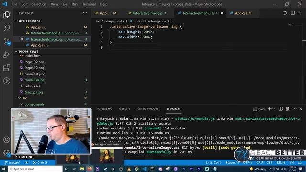Open Source Control view with badge
This screenshot has width=306, height=172.
point(7,42)
